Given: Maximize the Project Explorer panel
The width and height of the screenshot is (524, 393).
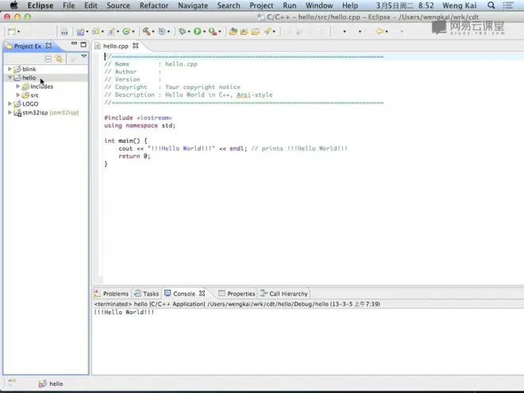Looking at the screenshot, I should tap(83, 45).
